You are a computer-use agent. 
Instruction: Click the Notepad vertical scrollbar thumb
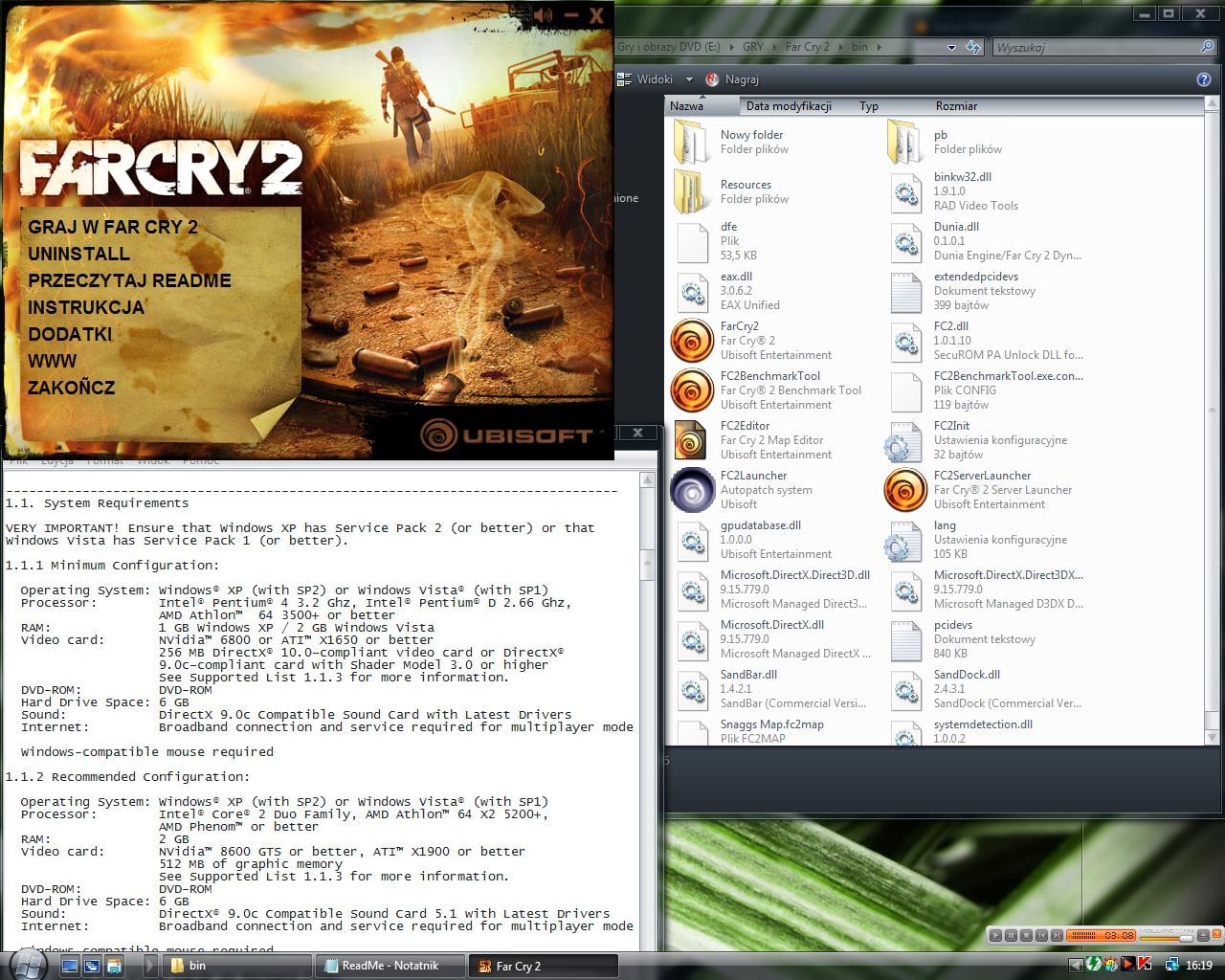tap(647, 564)
